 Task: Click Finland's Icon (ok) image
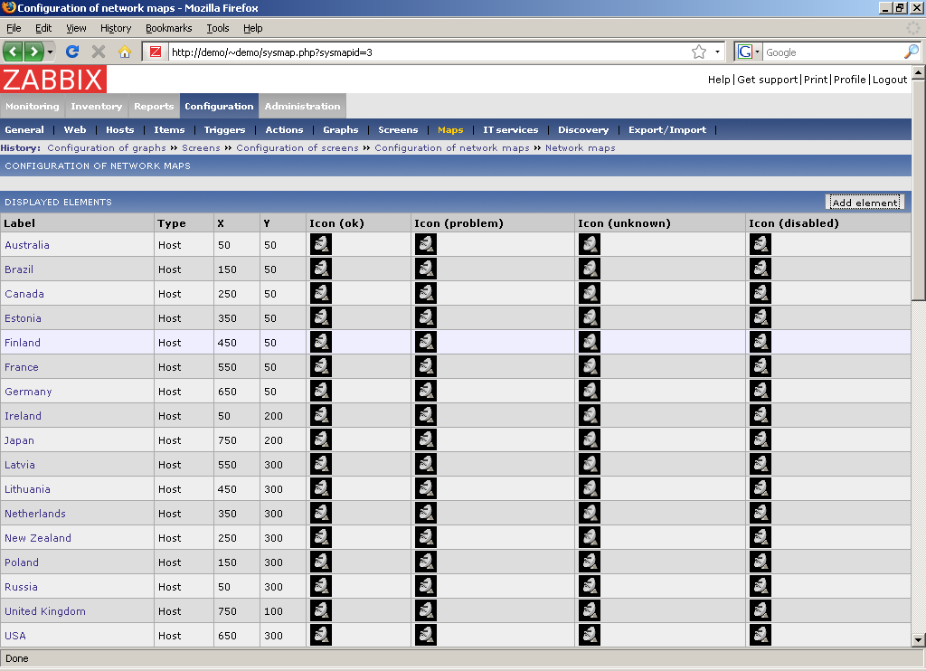(x=321, y=342)
